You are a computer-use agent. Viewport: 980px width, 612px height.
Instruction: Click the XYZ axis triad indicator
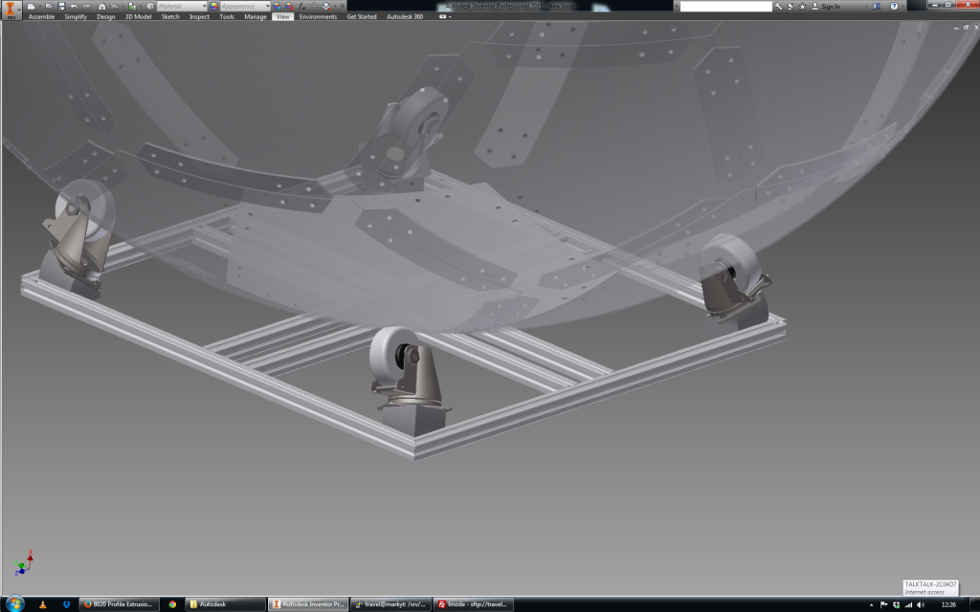pos(23,562)
